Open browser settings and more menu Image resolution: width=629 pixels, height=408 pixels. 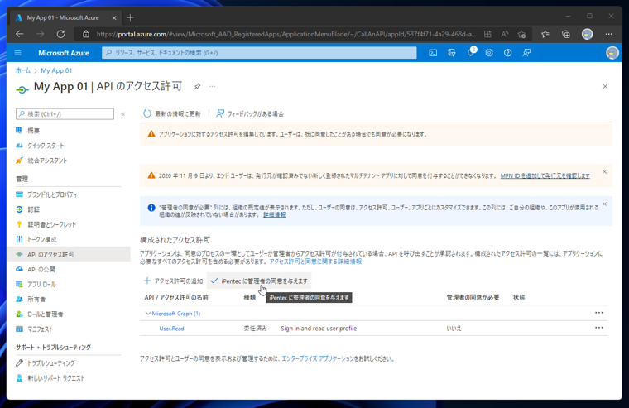tap(608, 34)
